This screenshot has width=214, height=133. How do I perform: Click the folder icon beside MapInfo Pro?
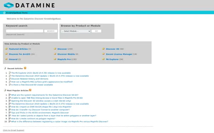tap(55, 59)
